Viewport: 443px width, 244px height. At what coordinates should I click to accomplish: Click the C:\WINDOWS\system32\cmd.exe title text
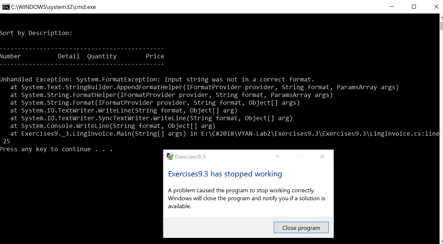54,7
